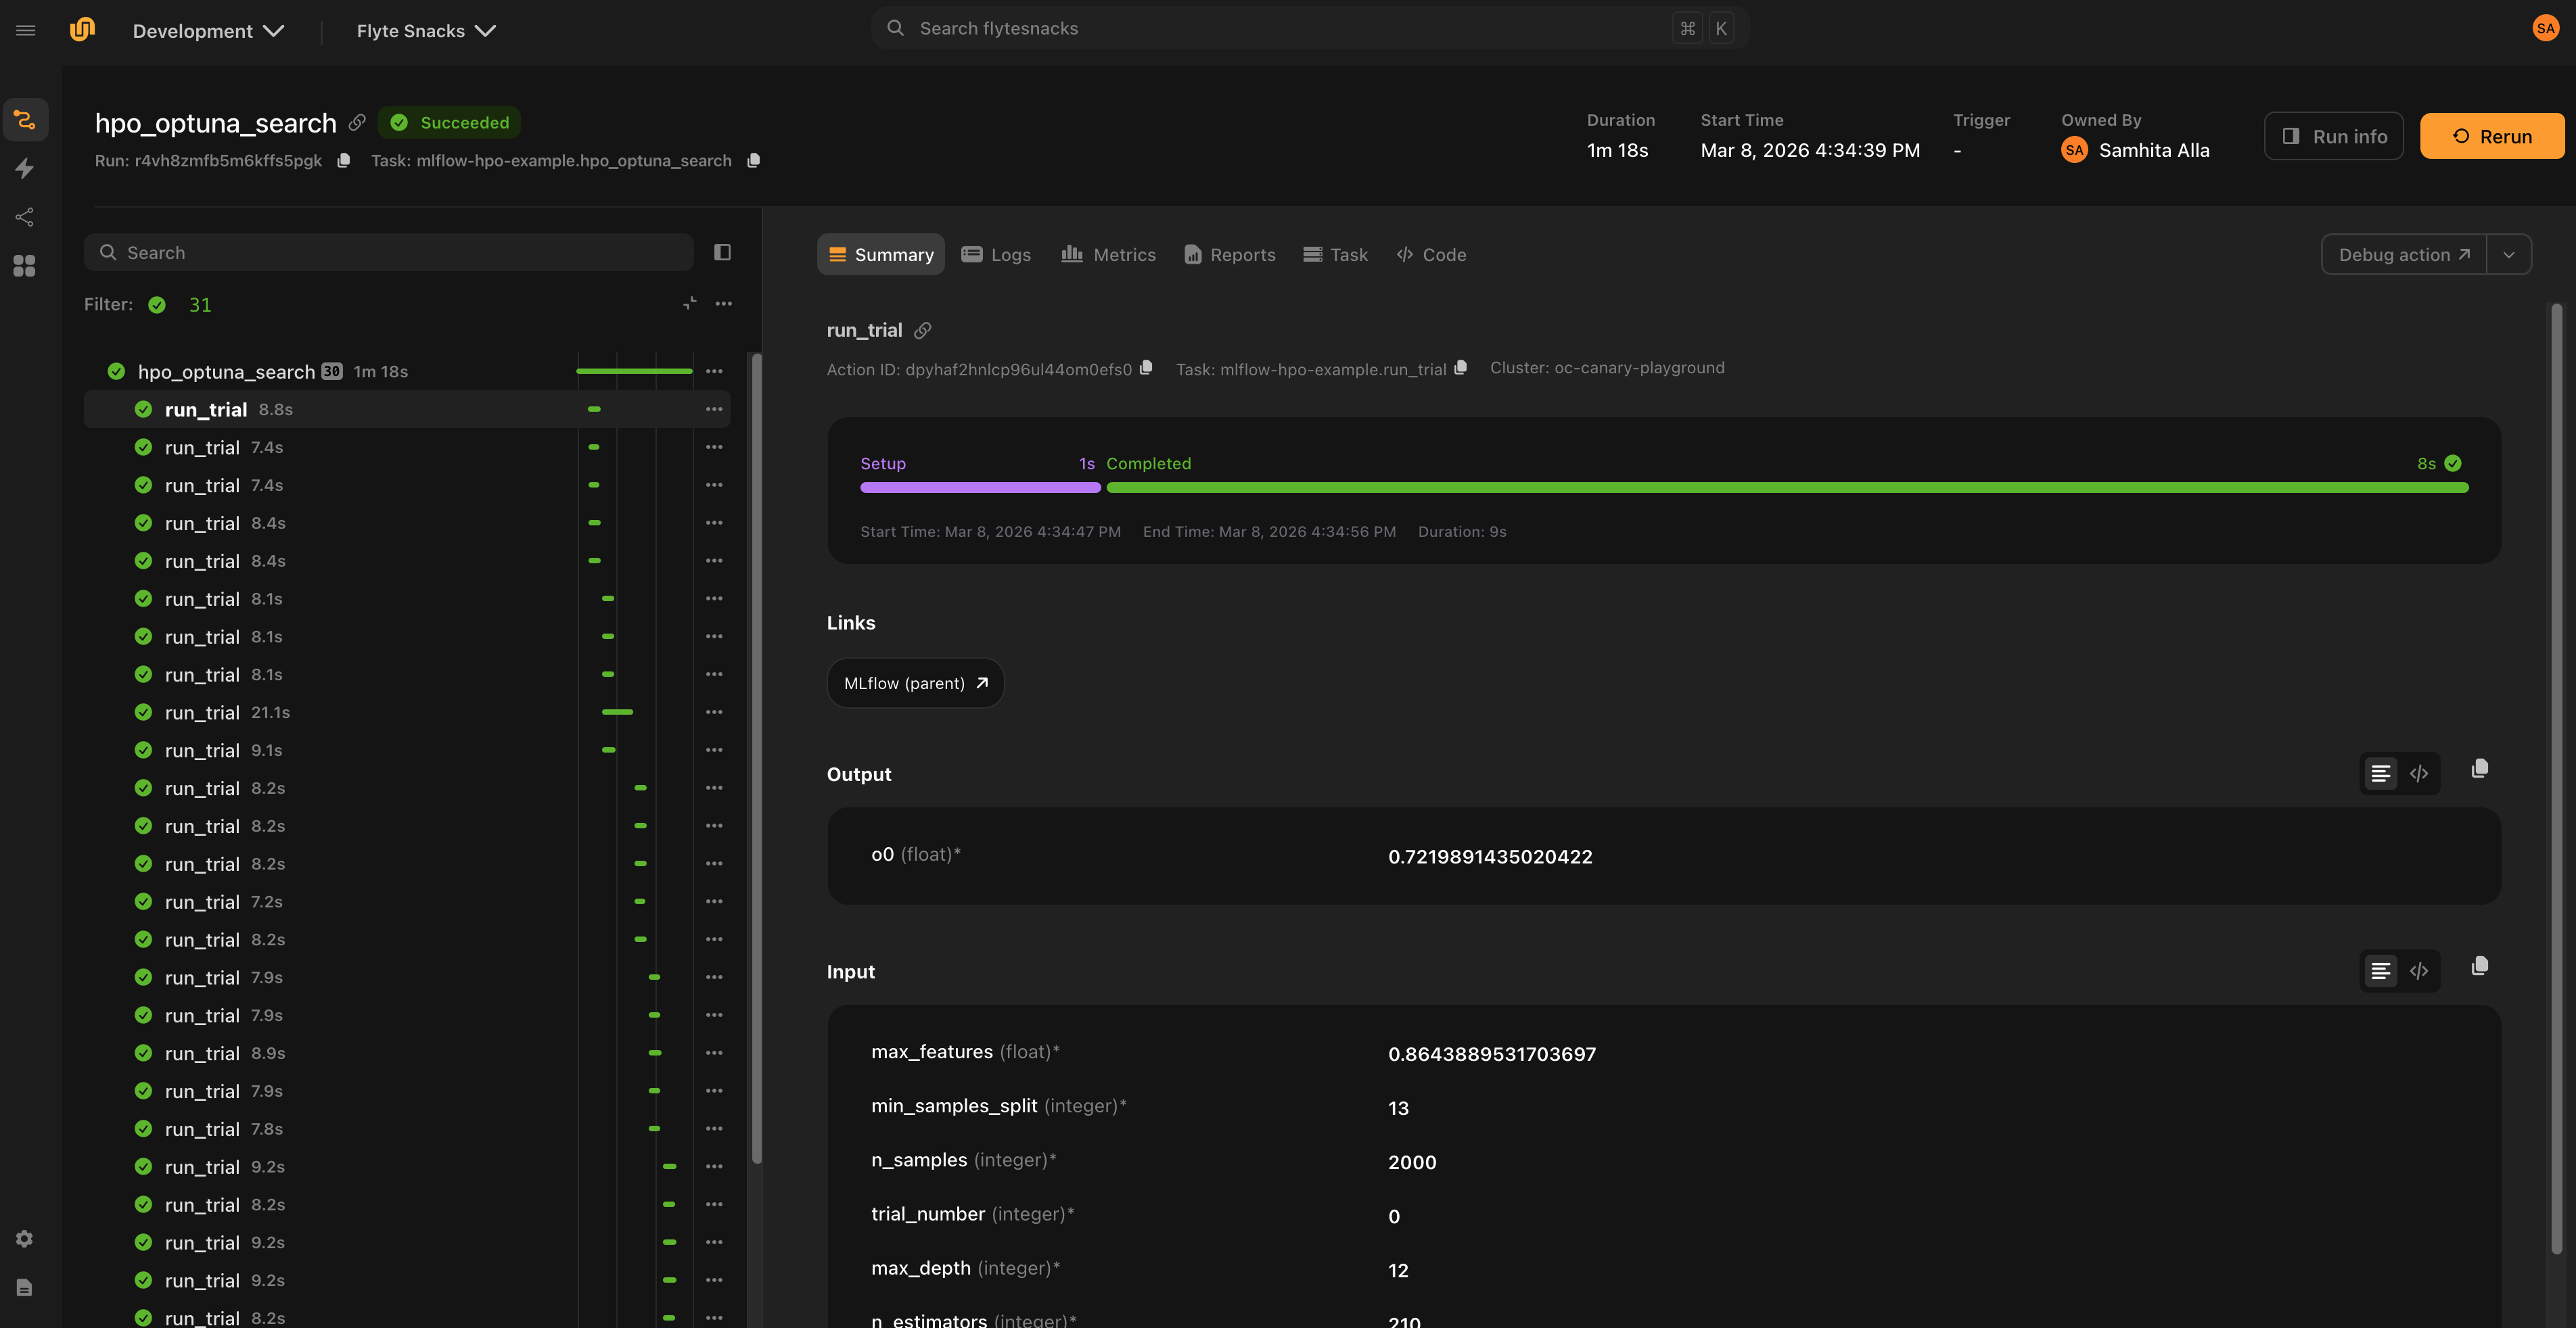Open the MLflow (parent) link
The height and width of the screenshot is (1328, 2576).
pos(915,684)
